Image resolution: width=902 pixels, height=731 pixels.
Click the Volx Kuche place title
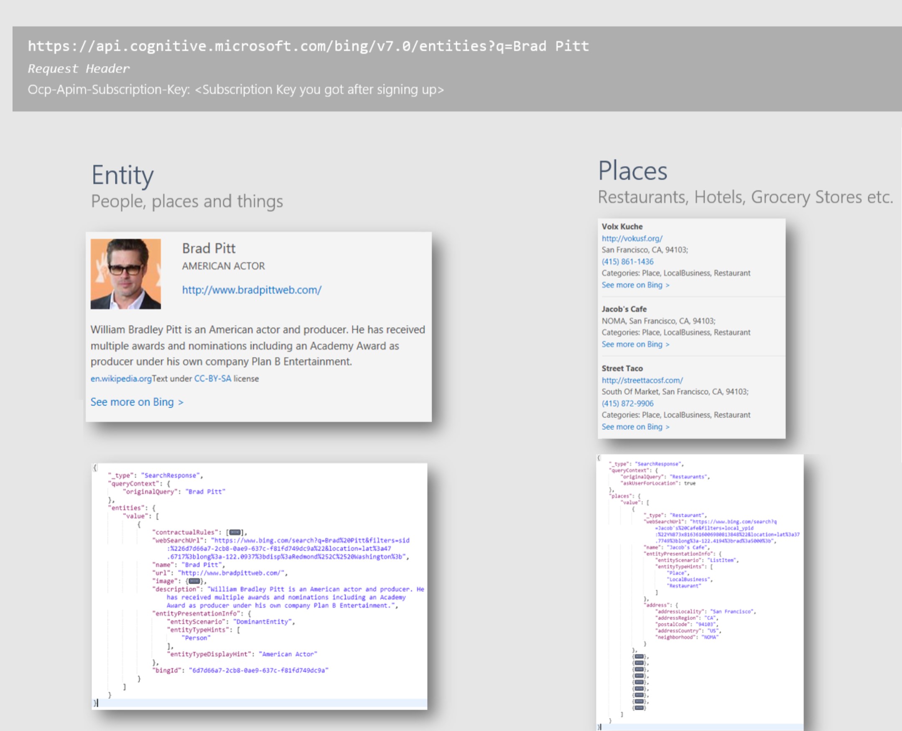click(x=622, y=227)
